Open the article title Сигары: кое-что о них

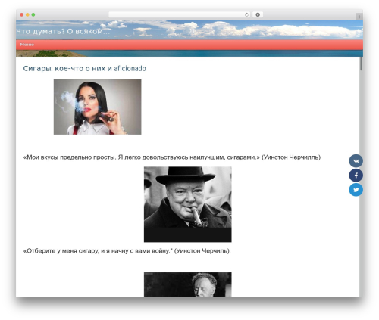[x=85, y=68]
